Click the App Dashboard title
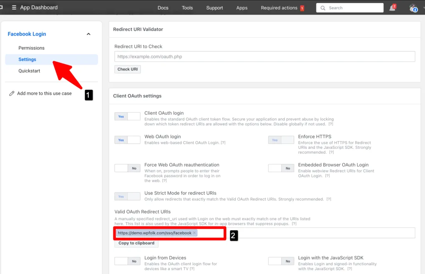Image resolution: width=425 pixels, height=274 pixels. point(39,7)
